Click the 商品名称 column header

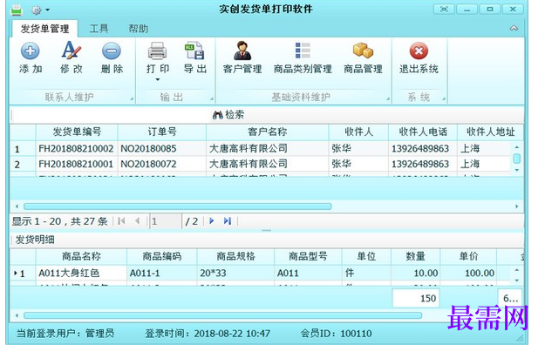coord(81,256)
